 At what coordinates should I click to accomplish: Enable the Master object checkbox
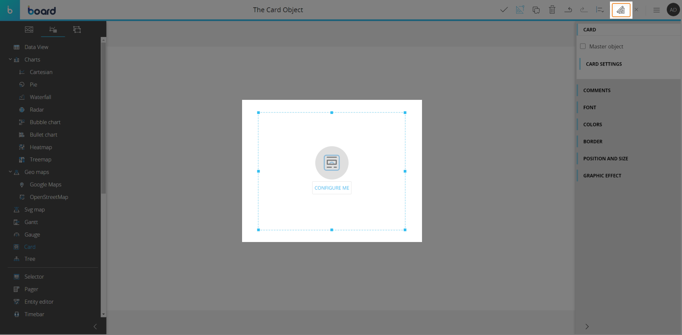pyautogui.click(x=583, y=46)
